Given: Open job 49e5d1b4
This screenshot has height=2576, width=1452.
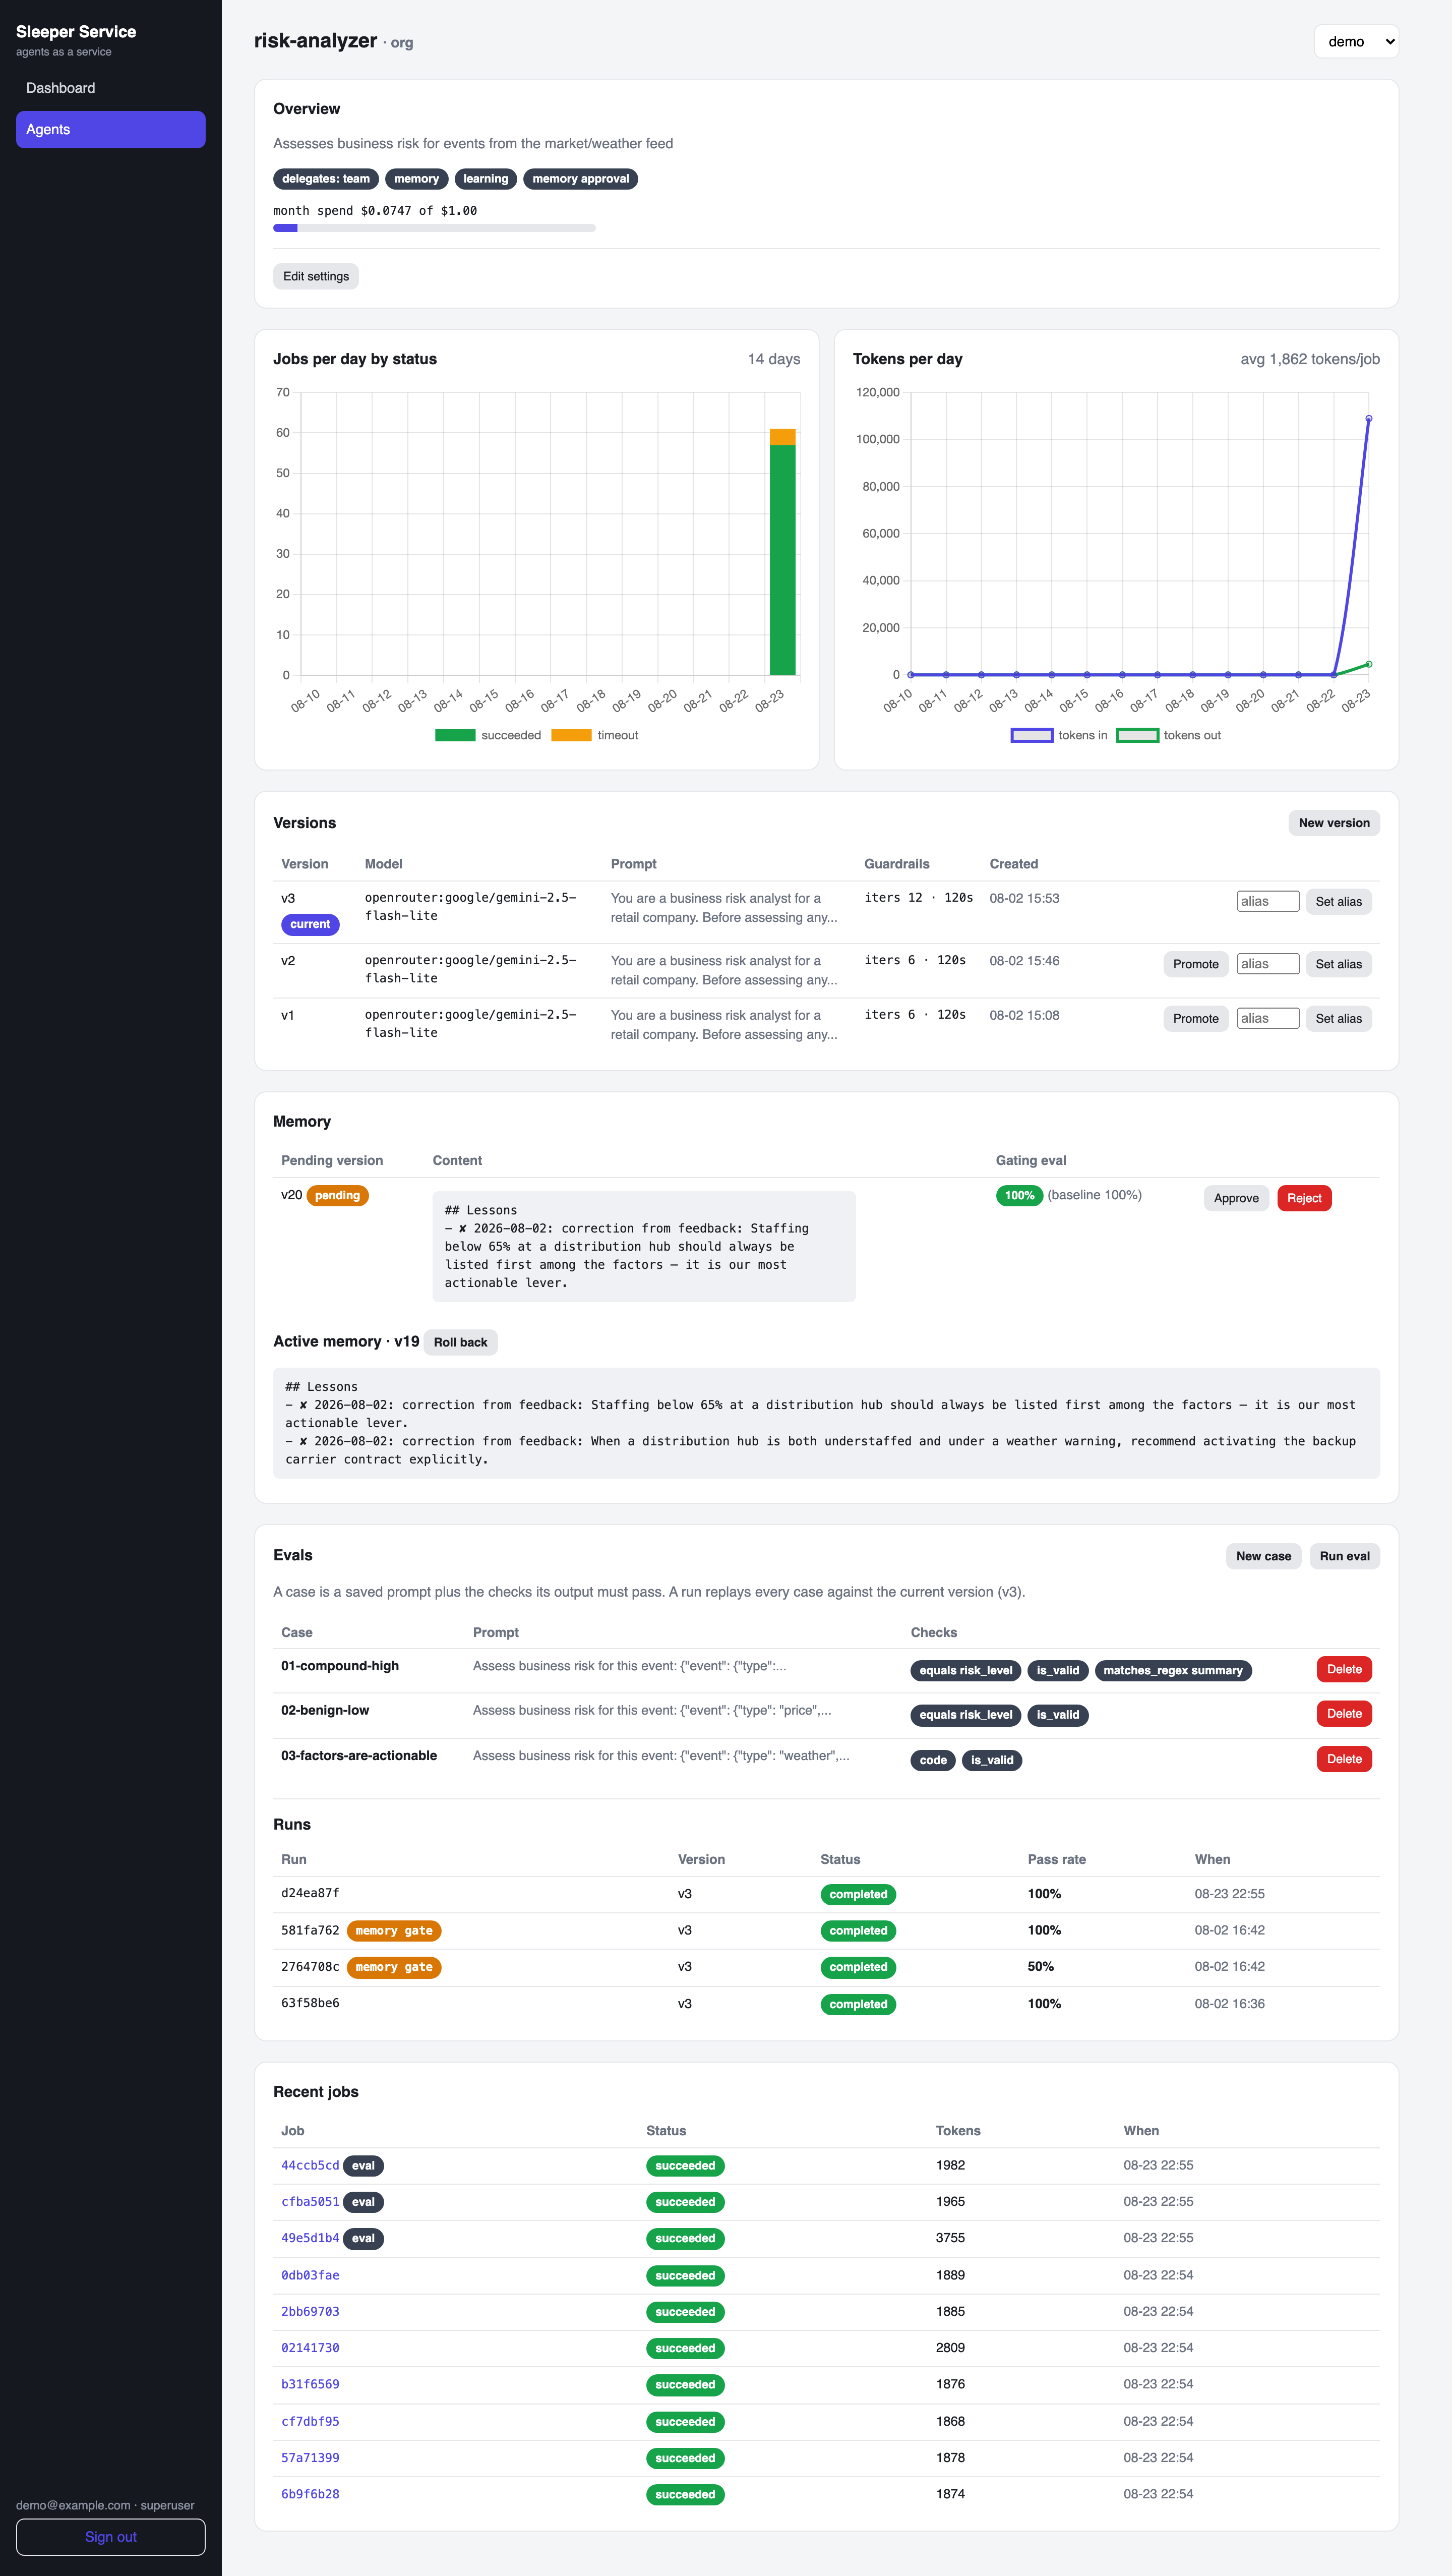Looking at the screenshot, I should 310,2239.
